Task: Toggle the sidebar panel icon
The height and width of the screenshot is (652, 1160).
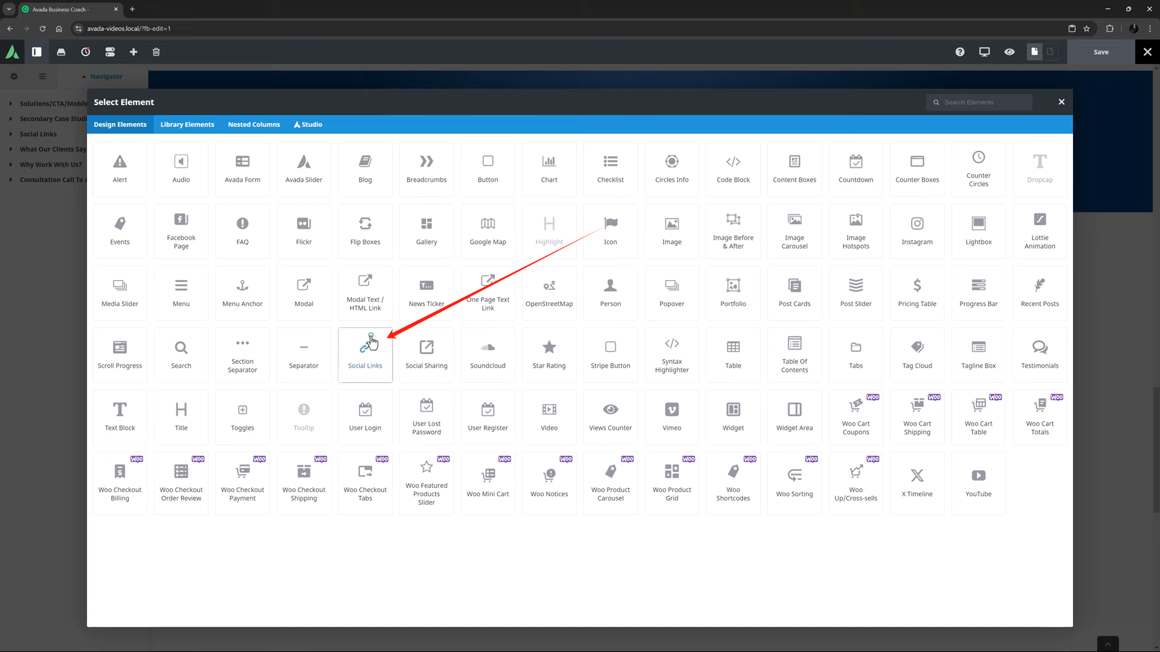Action: pyautogui.click(x=37, y=52)
